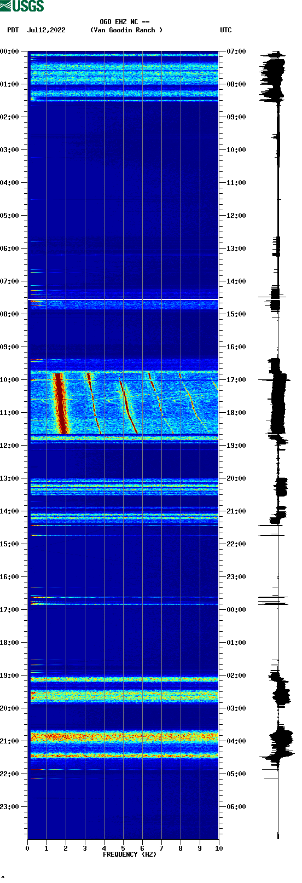Click the waveform burst beside 10:00 PDT
This screenshot has height=883, width=302.
(x=278, y=397)
